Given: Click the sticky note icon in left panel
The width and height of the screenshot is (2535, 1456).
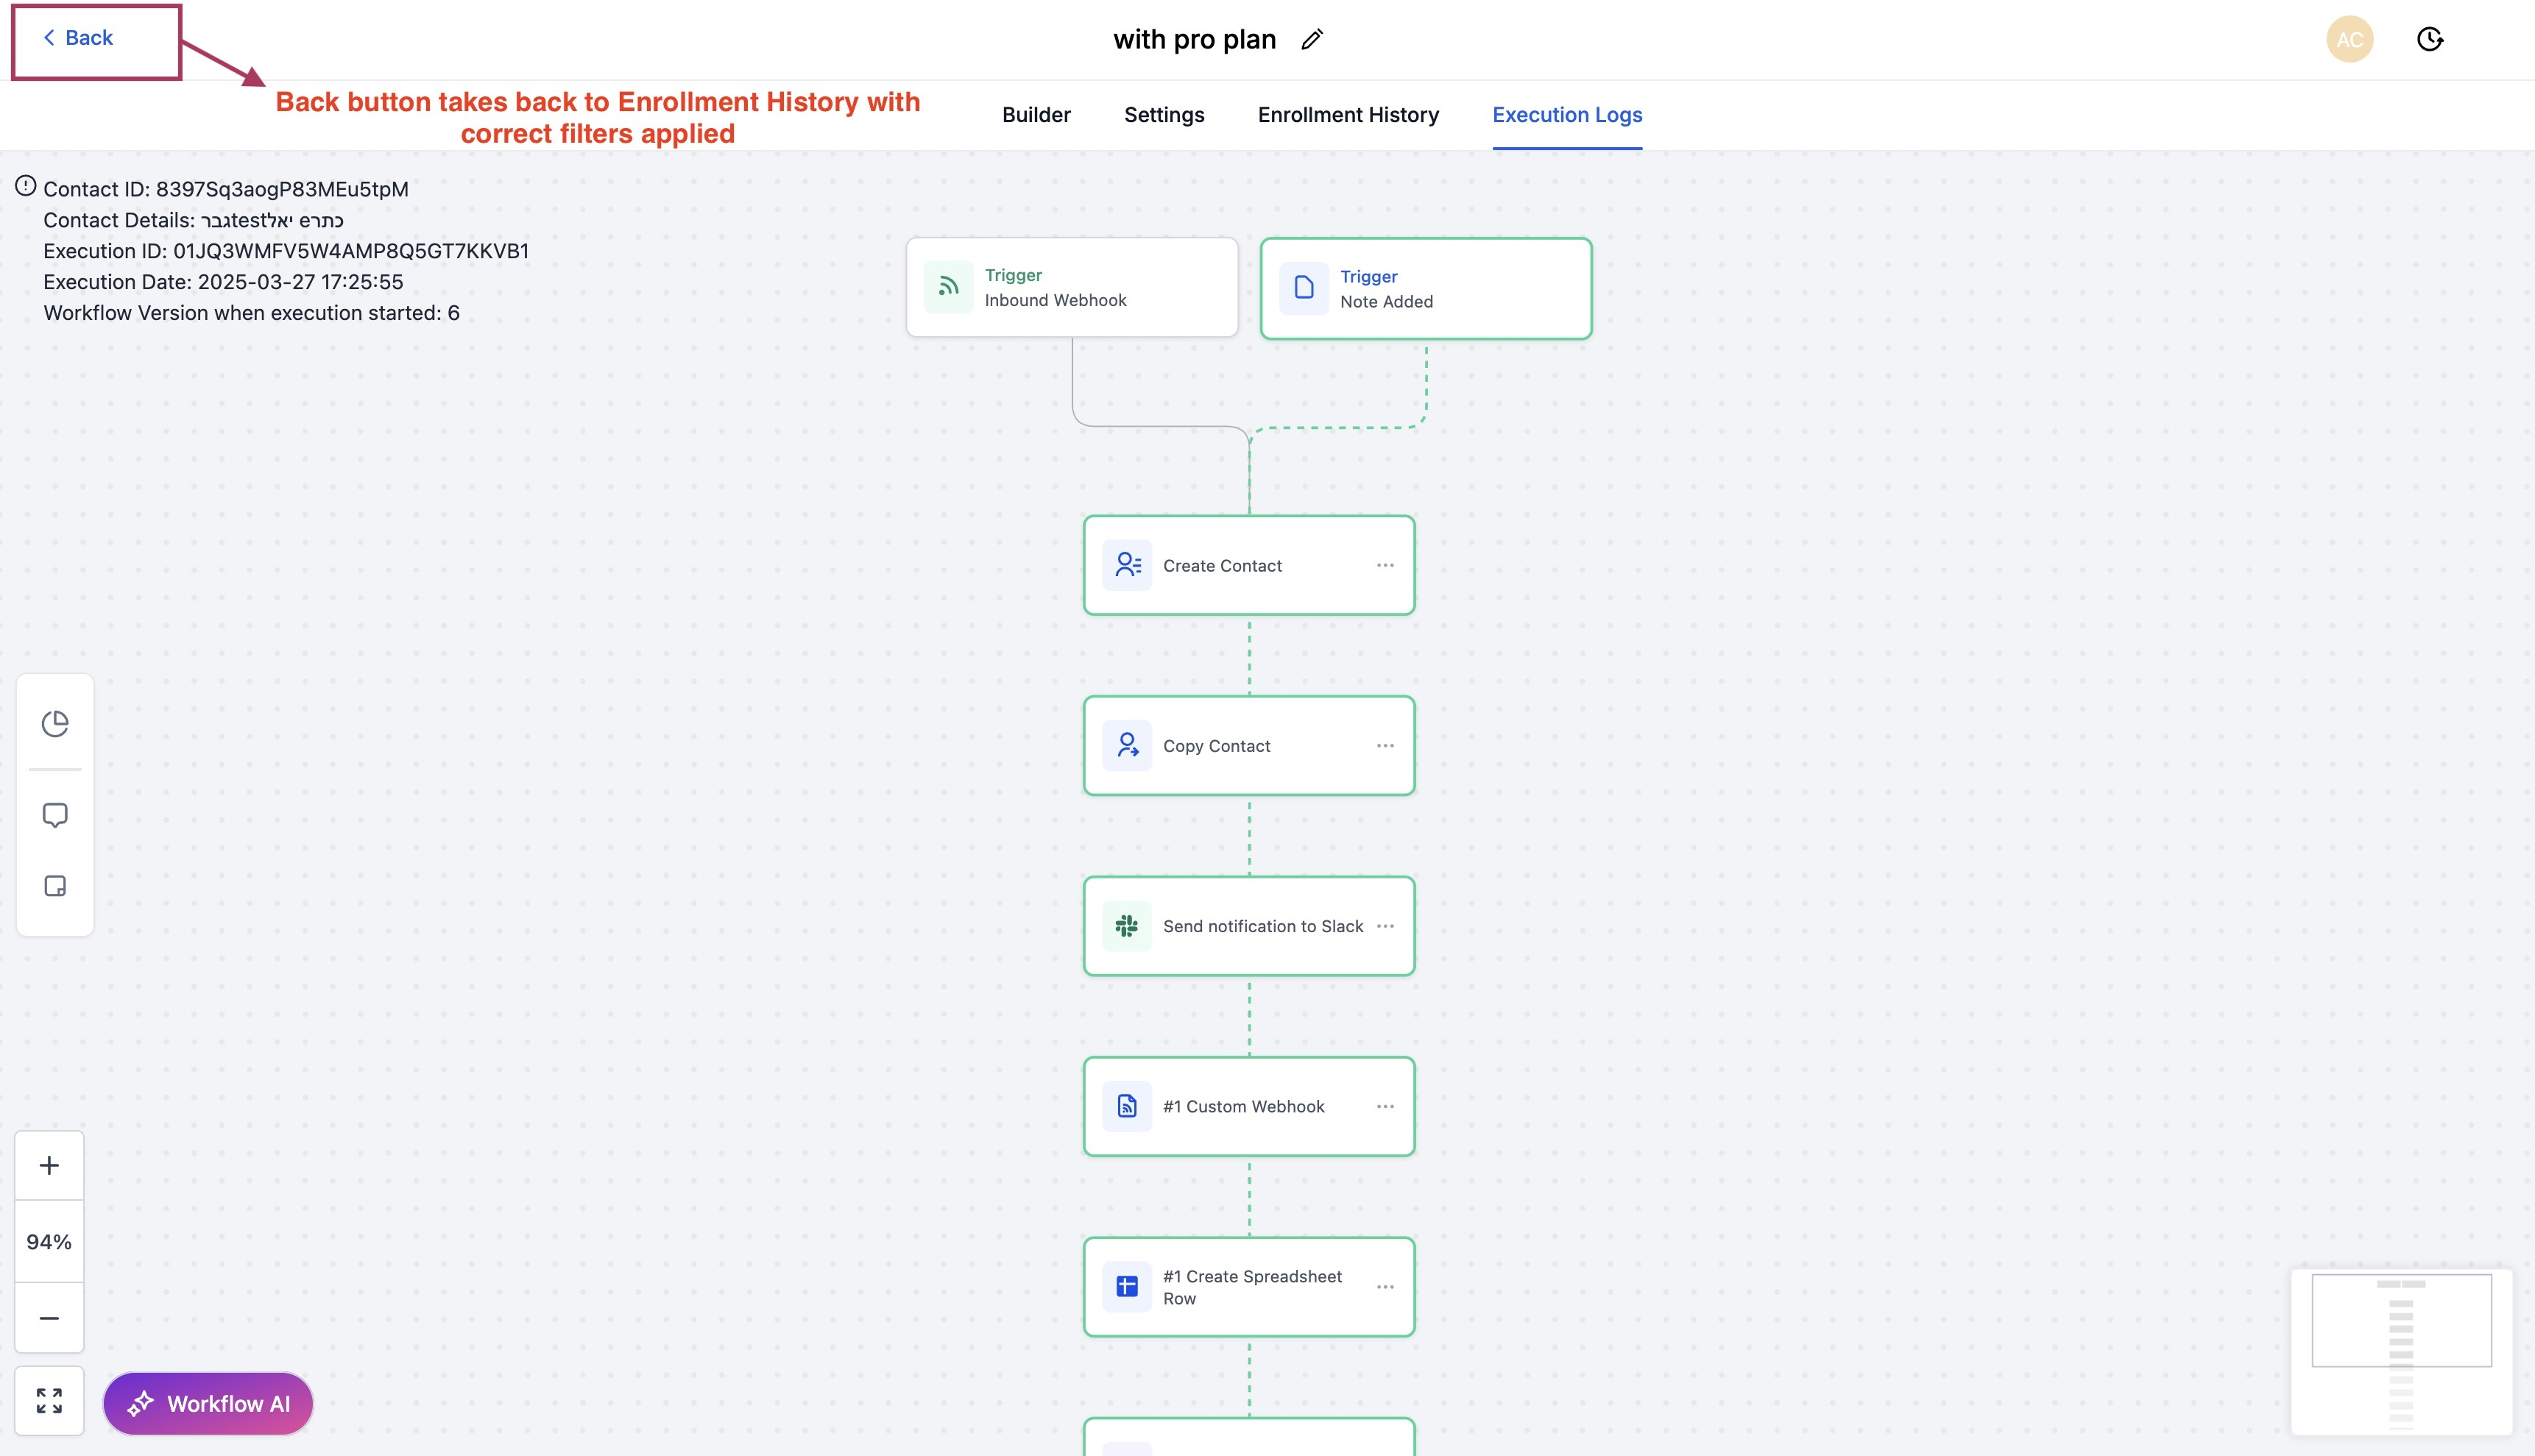Looking at the screenshot, I should (x=55, y=886).
